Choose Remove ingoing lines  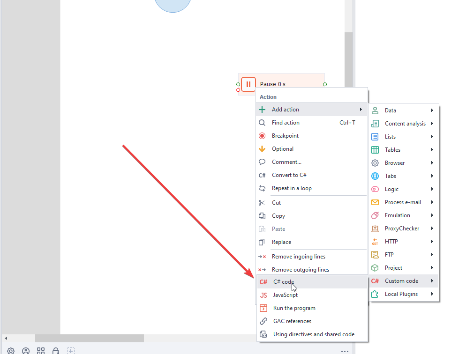311,257
